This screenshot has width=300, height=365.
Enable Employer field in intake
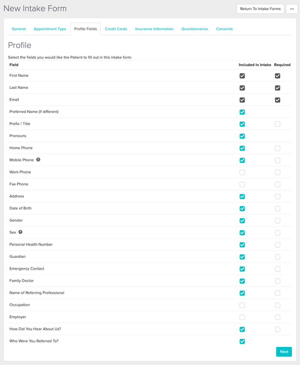pyautogui.click(x=242, y=317)
